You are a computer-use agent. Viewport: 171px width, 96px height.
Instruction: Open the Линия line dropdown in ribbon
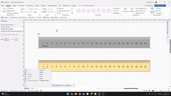(x=116, y=11)
